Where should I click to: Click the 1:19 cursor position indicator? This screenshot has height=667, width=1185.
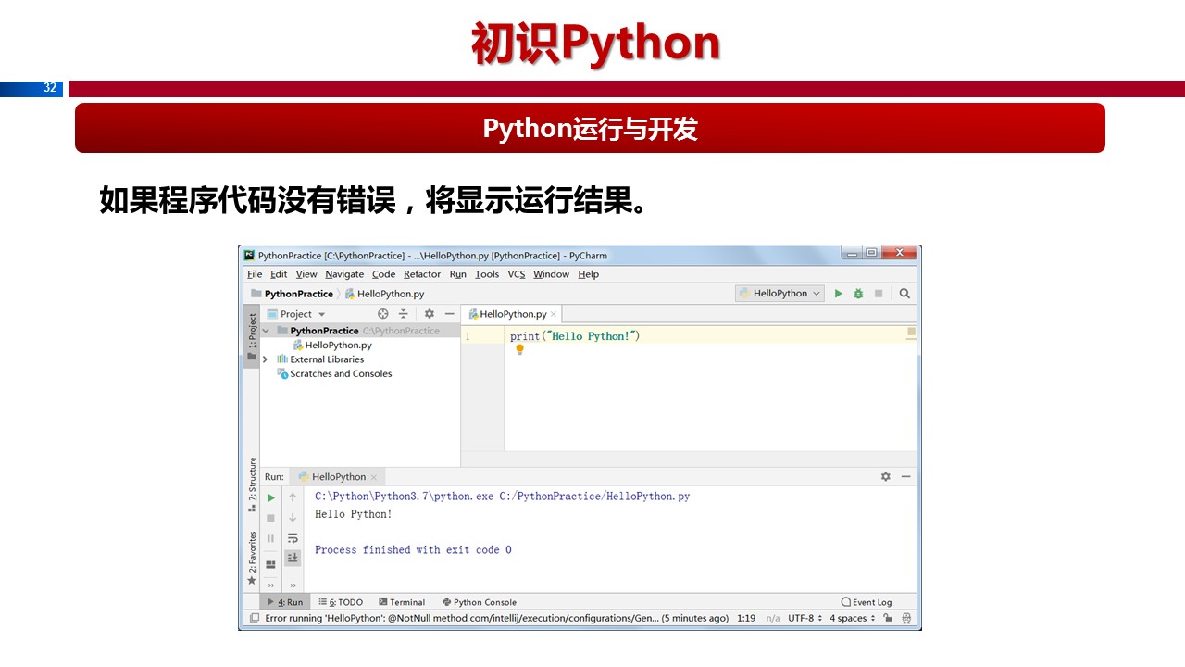746,618
